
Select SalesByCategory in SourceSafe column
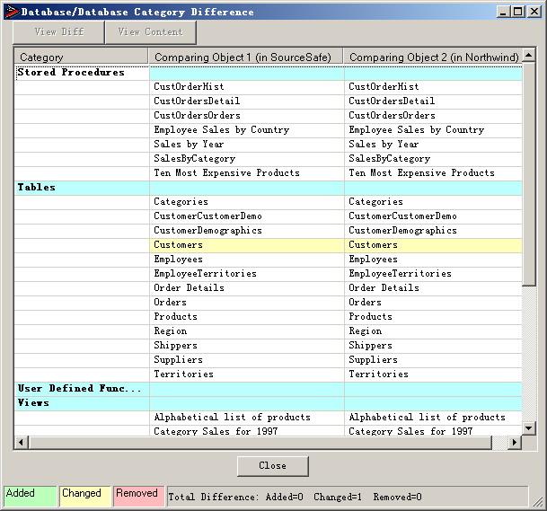coord(247,159)
